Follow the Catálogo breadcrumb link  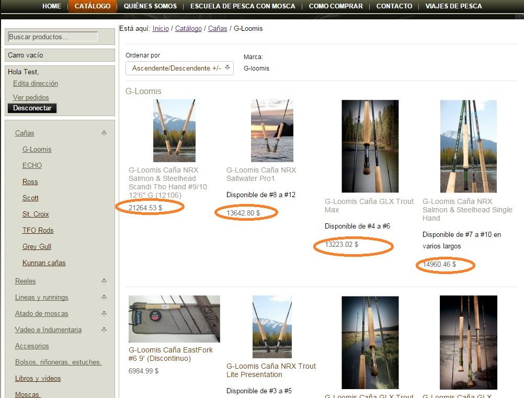188,28
